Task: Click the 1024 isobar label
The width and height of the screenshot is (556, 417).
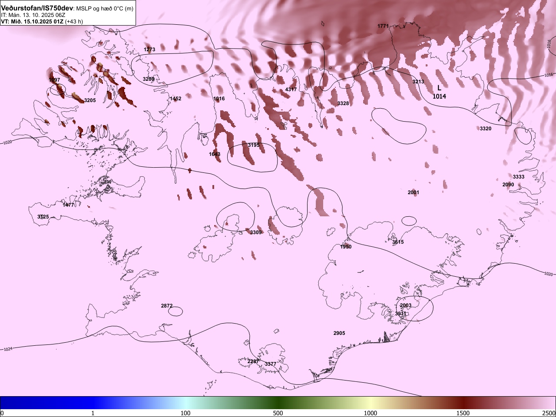Action: [8, 349]
